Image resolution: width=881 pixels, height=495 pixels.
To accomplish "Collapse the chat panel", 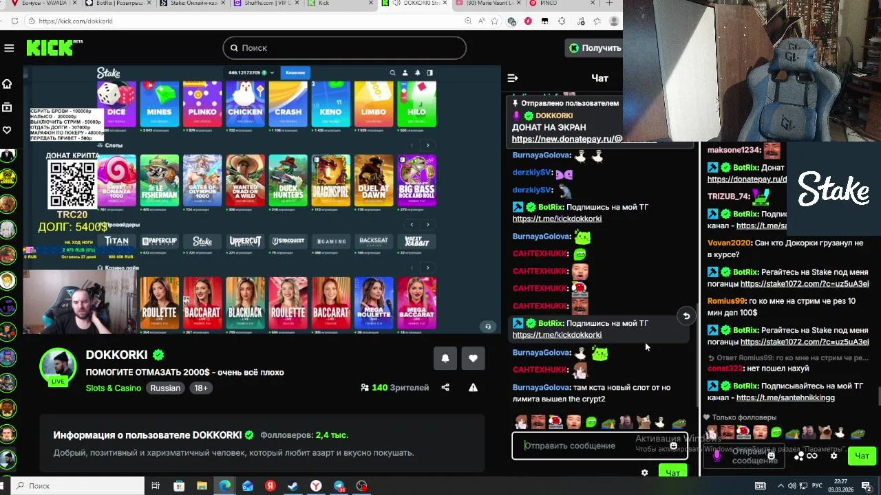I will [x=512, y=78].
